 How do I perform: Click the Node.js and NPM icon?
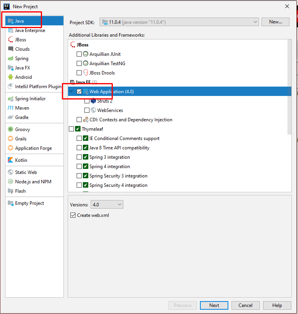[11, 181]
